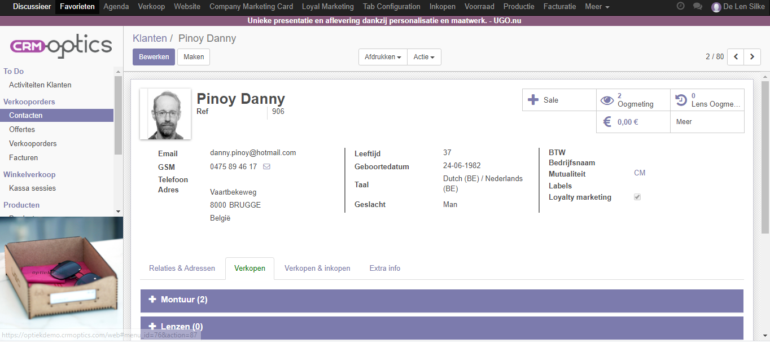This screenshot has height=343, width=770.
Task: Open the Voorraad menu
Action: tap(479, 7)
